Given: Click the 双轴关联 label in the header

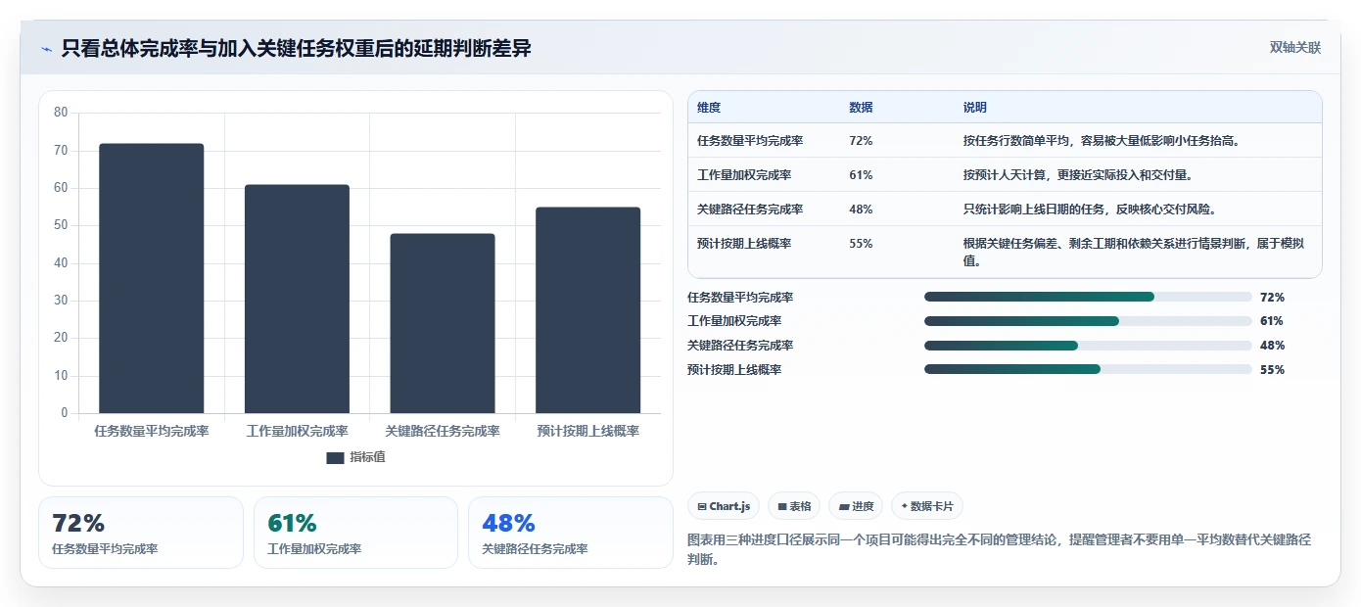Looking at the screenshot, I should click(x=1295, y=48).
